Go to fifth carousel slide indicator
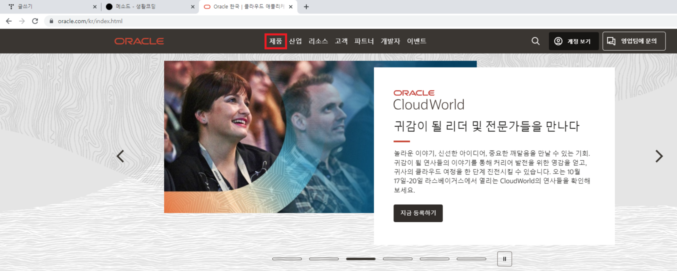677x271 pixels. point(434,259)
